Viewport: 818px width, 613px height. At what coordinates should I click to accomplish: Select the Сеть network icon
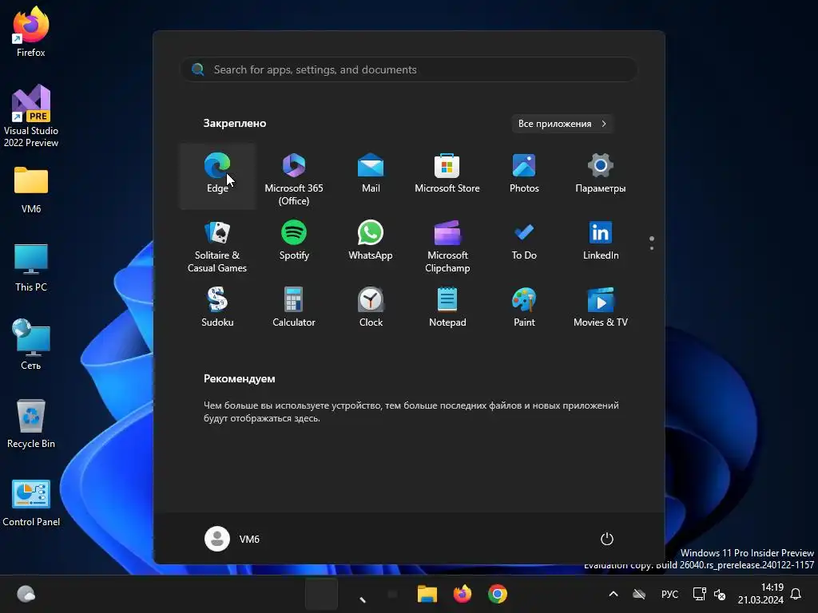(x=31, y=344)
